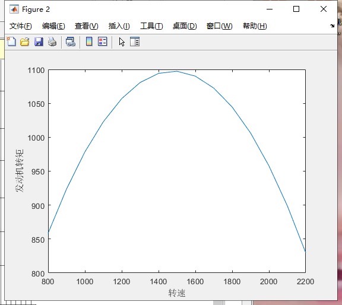Image resolution: width=342 pixels, height=305 pixels.
Task: Open the Property Inspector toolbar icon
Action: click(x=135, y=42)
